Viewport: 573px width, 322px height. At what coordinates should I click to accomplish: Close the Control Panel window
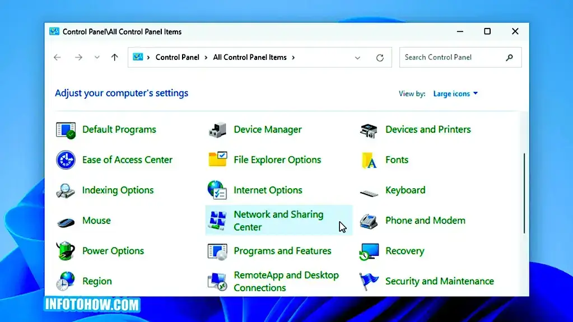(x=515, y=31)
